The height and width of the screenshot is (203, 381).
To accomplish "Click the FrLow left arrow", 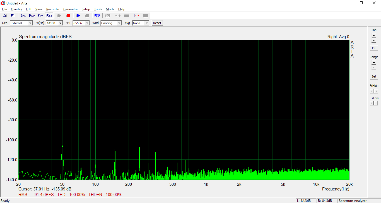I will click(372, 103).
